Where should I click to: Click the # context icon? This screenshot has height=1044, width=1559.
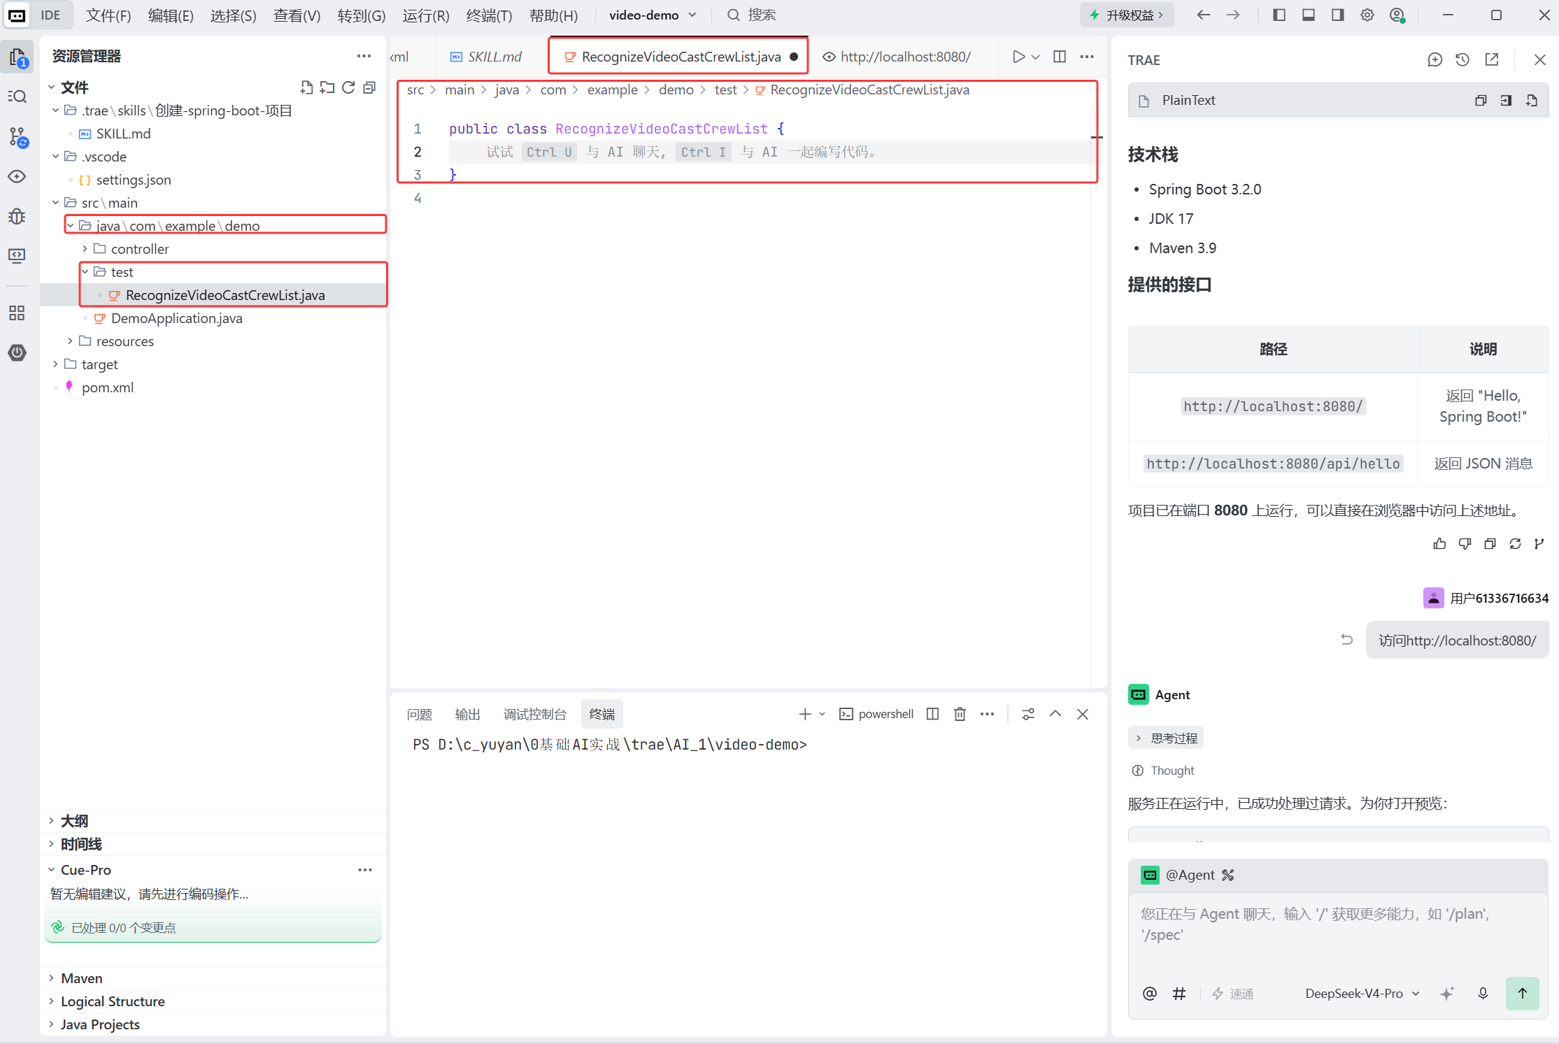click(1179, 994)
